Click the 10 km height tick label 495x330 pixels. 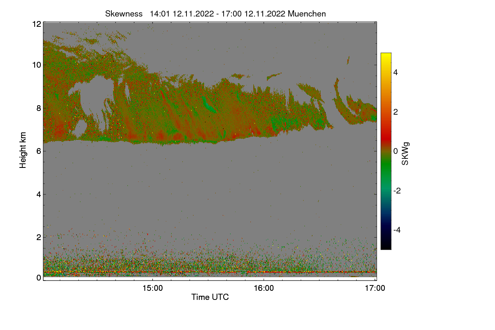[x=36, y=65]
